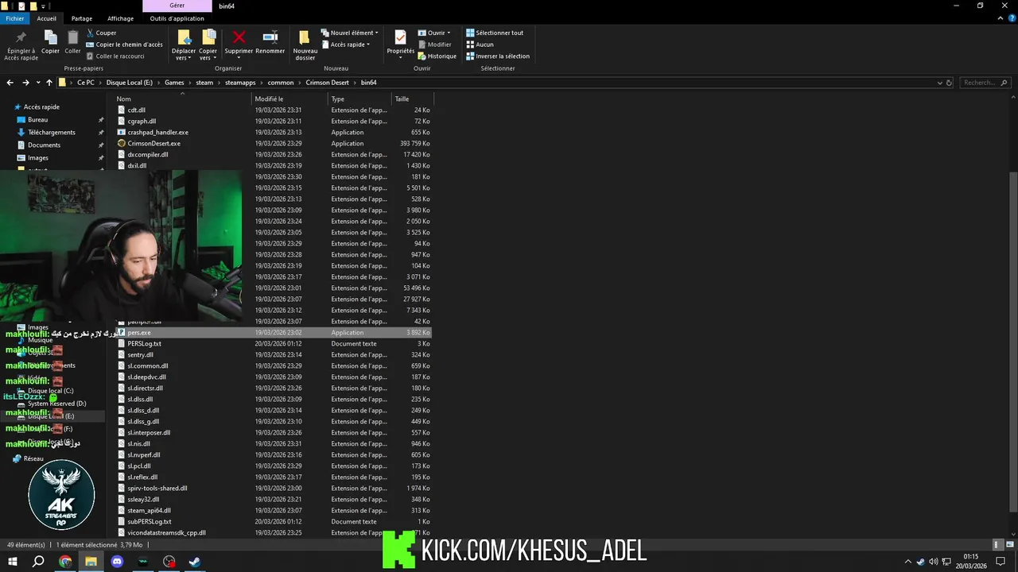The height and width of the screenshot is (572, 1018).
Task: Rename the file with Renommer
Action: pos(270,43)
